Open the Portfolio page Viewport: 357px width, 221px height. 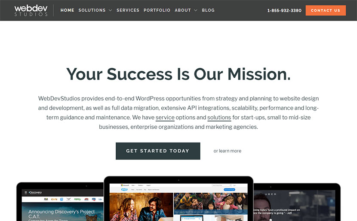coord(157,10)
